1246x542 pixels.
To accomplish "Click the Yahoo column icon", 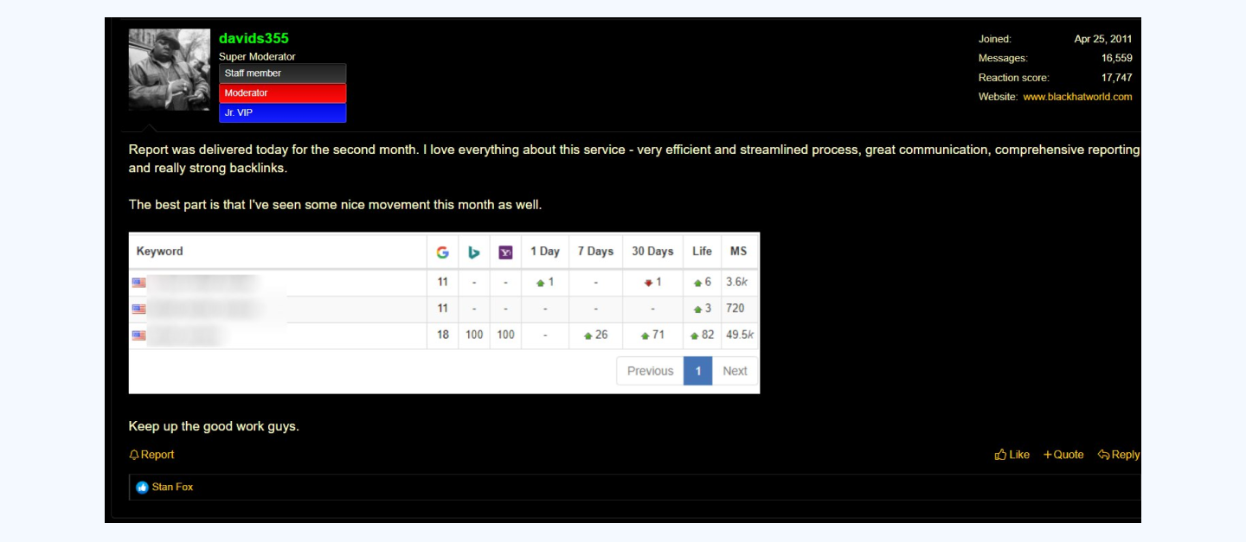I will point(505,252).
